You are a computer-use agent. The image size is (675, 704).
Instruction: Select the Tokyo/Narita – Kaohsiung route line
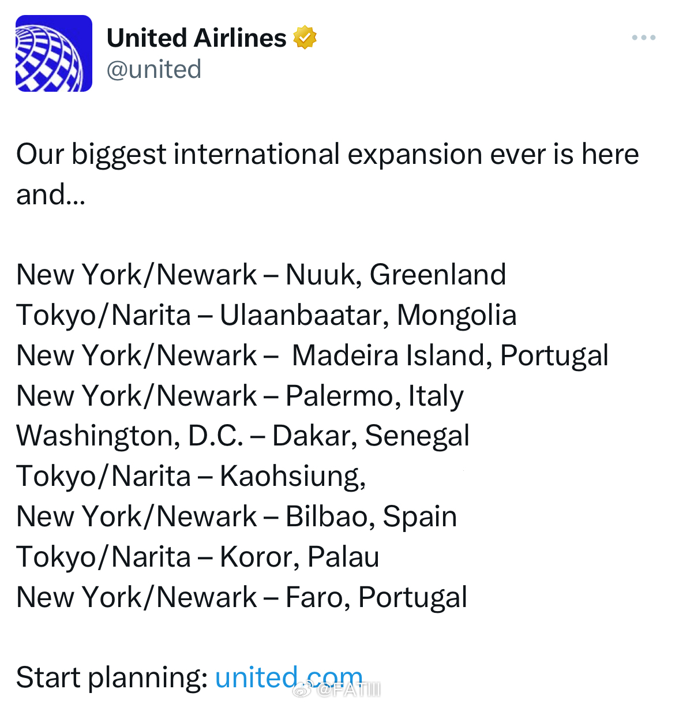click(x=190, y=476)
